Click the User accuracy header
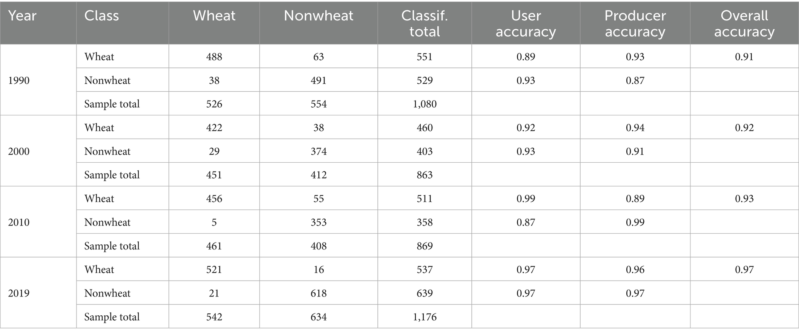The width and height of the screenshot is (799, 335). pyautogui.click(x=525, y=24)
